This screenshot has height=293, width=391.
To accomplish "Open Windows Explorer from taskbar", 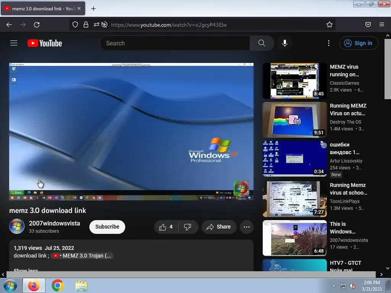I will click(82, 286).
